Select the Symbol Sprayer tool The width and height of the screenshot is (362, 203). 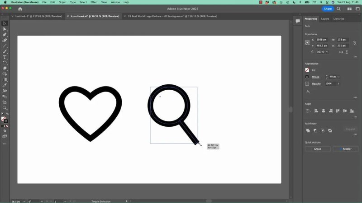click(x=5, y=91)
